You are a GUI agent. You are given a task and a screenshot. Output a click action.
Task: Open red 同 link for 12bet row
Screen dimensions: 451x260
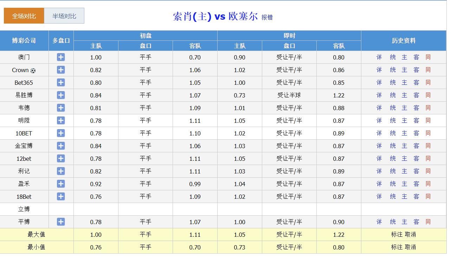pos(428,159)
